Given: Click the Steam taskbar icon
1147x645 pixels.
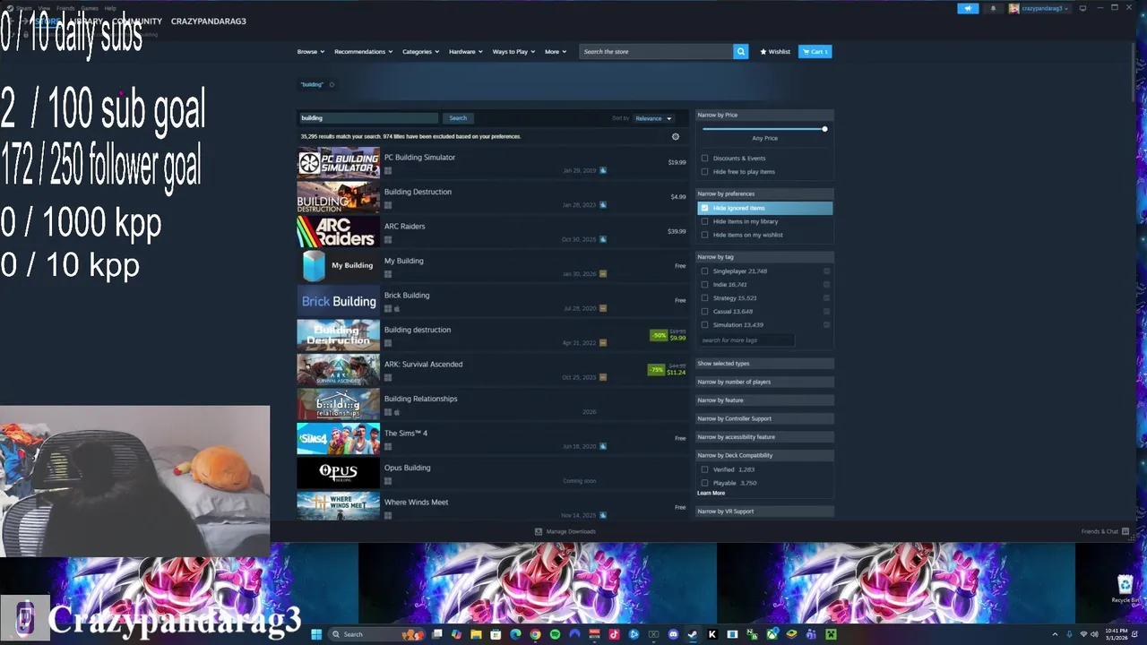Looking at the screenshot, I should pyautogui.click(x=693, y=634).
